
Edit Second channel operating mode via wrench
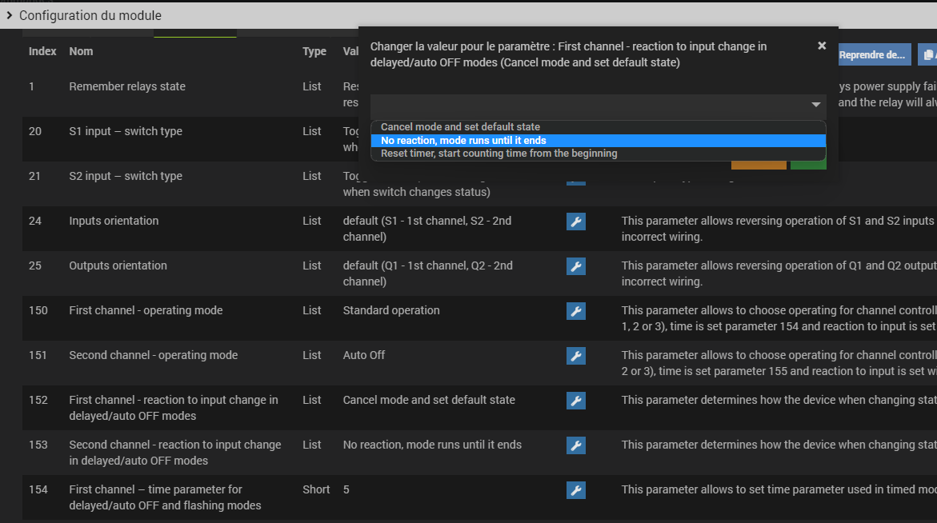click(576, 356)
